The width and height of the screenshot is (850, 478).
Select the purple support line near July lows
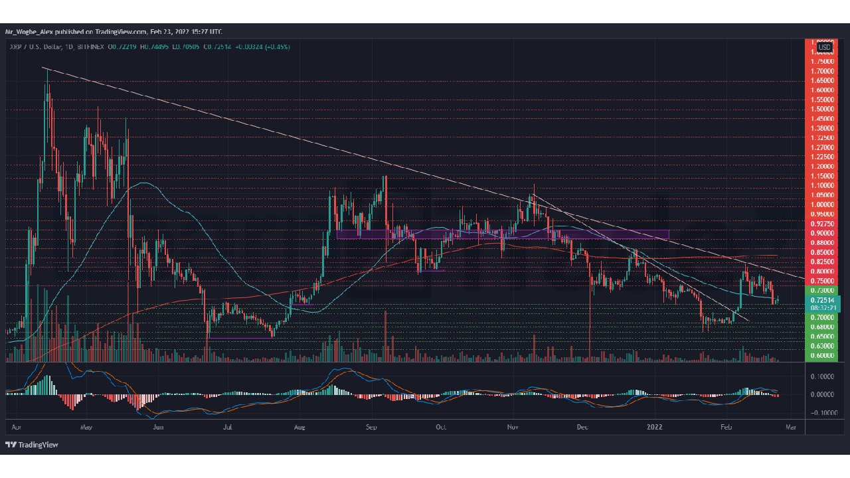[x=240, y=338]
